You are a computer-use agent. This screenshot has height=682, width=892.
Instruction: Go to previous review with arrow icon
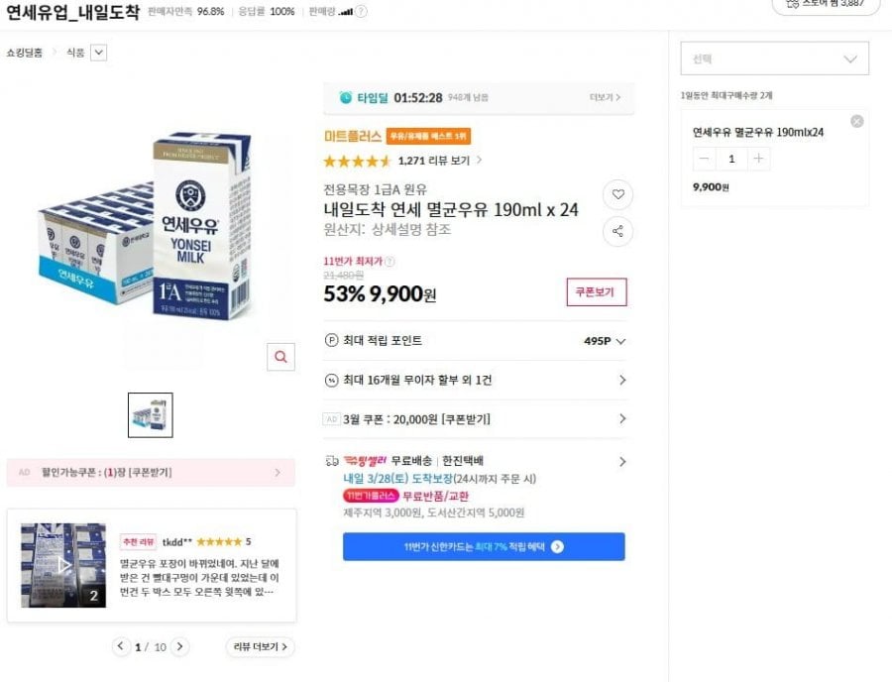point(121,645)
